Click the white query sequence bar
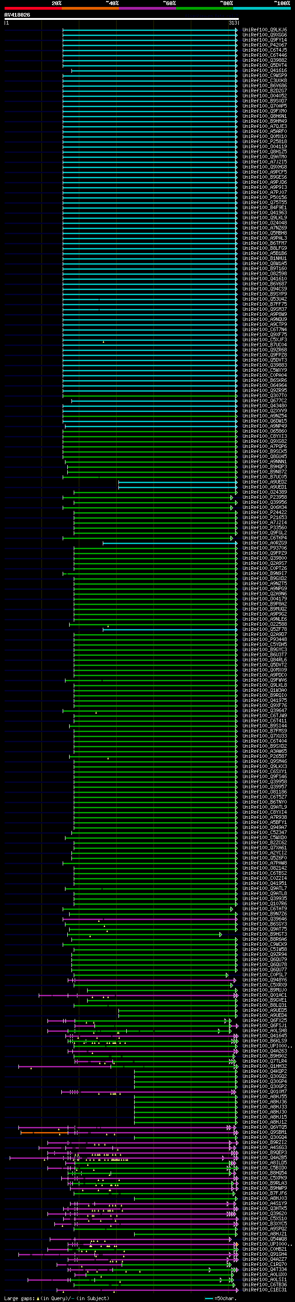Image resolution: width=295 pixels, height=1302 pixels. click(122, 18)
